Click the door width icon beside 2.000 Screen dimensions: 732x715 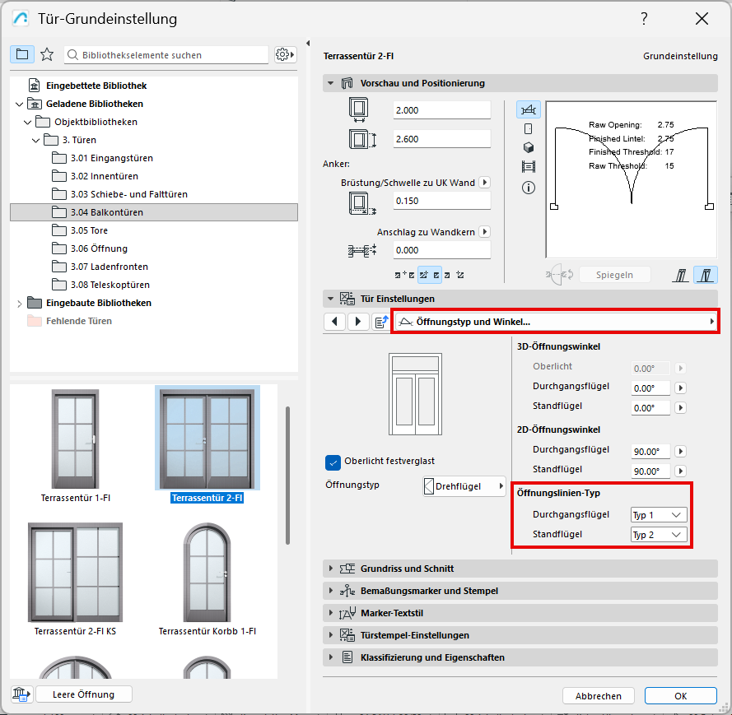358,110
